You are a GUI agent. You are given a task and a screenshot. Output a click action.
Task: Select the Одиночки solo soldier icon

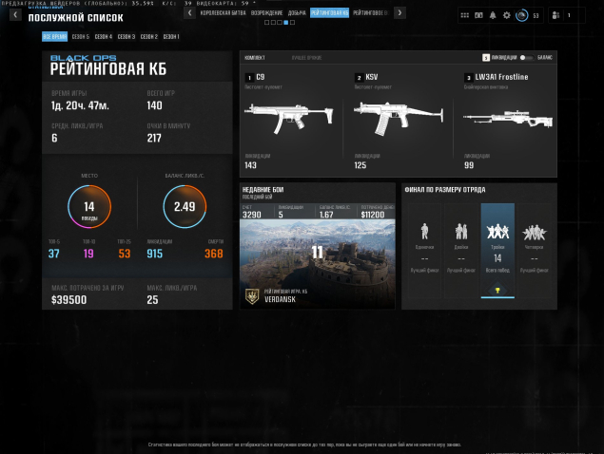(424, 231)
